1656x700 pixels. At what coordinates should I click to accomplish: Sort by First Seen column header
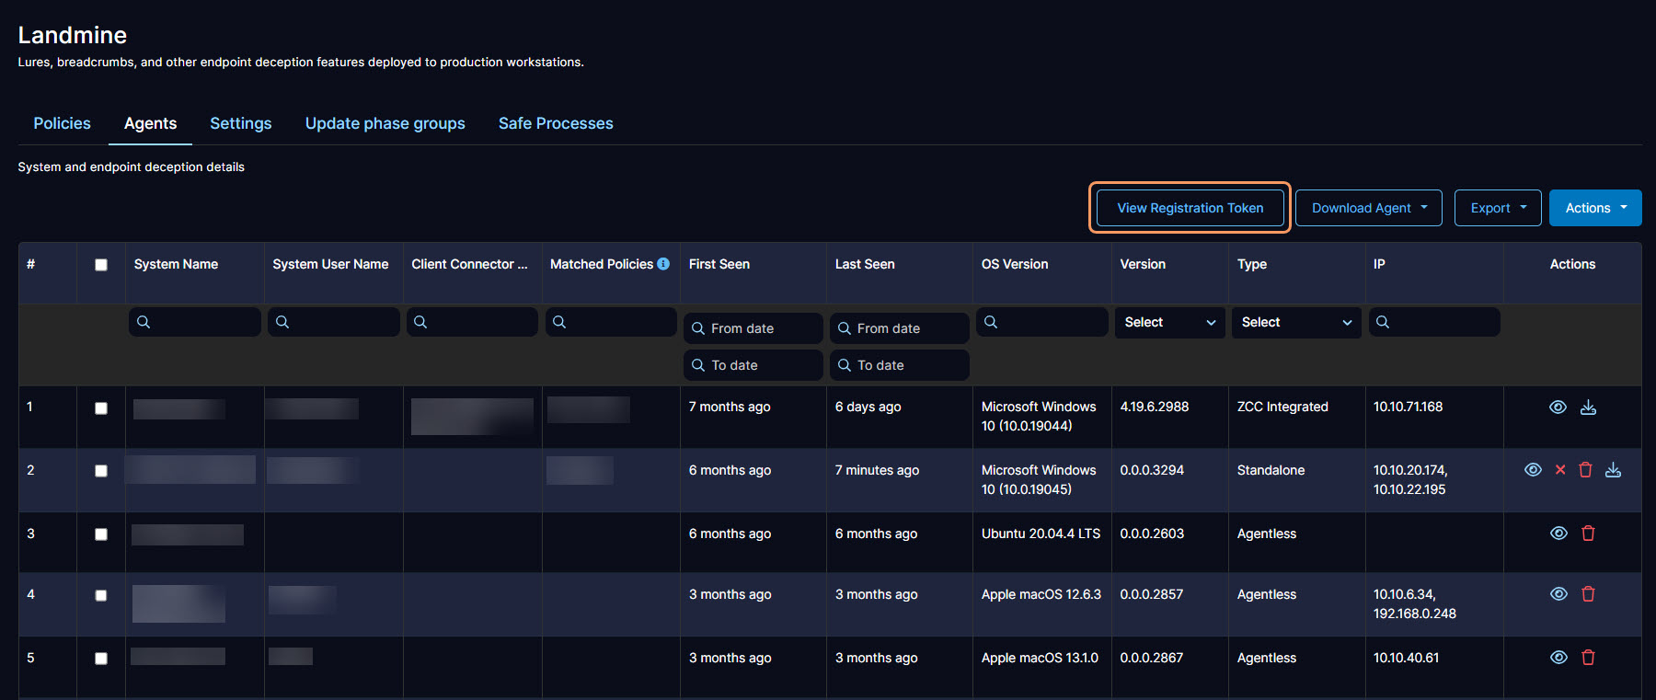[x=719, y=264]
